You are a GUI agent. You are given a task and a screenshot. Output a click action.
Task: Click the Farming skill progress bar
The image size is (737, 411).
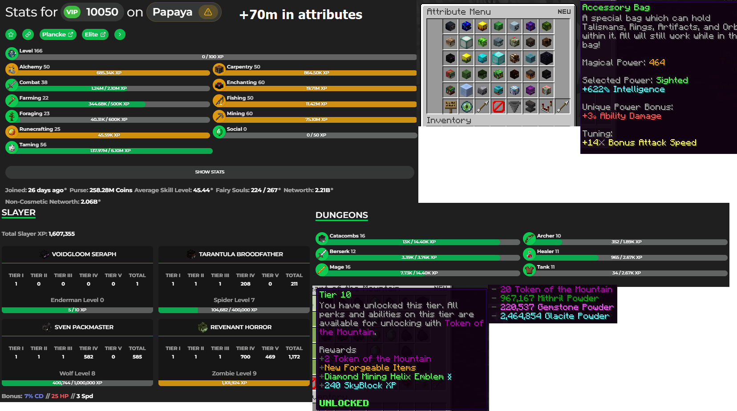pos(109,104)
